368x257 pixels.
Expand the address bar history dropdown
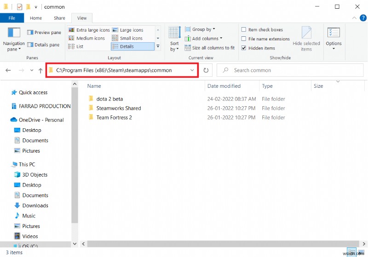[x=192, y=70]
